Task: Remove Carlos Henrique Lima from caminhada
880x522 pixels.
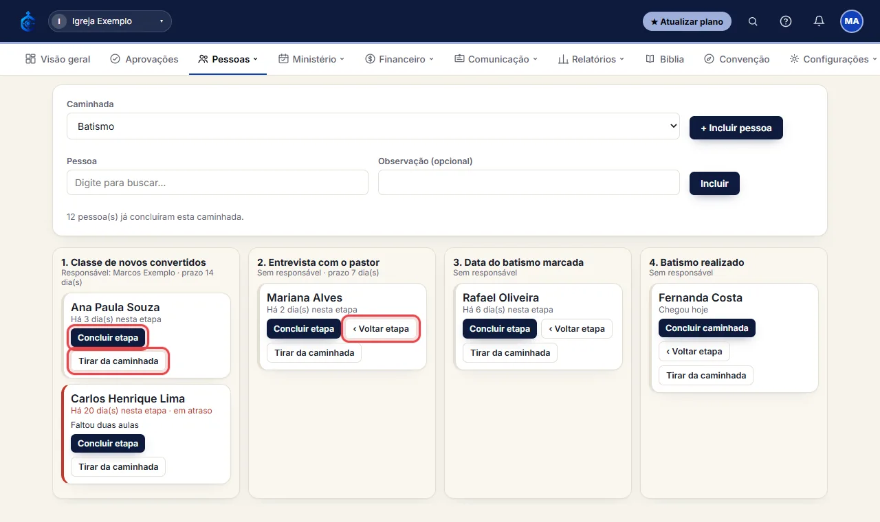Action: click(x=118, y=466)
